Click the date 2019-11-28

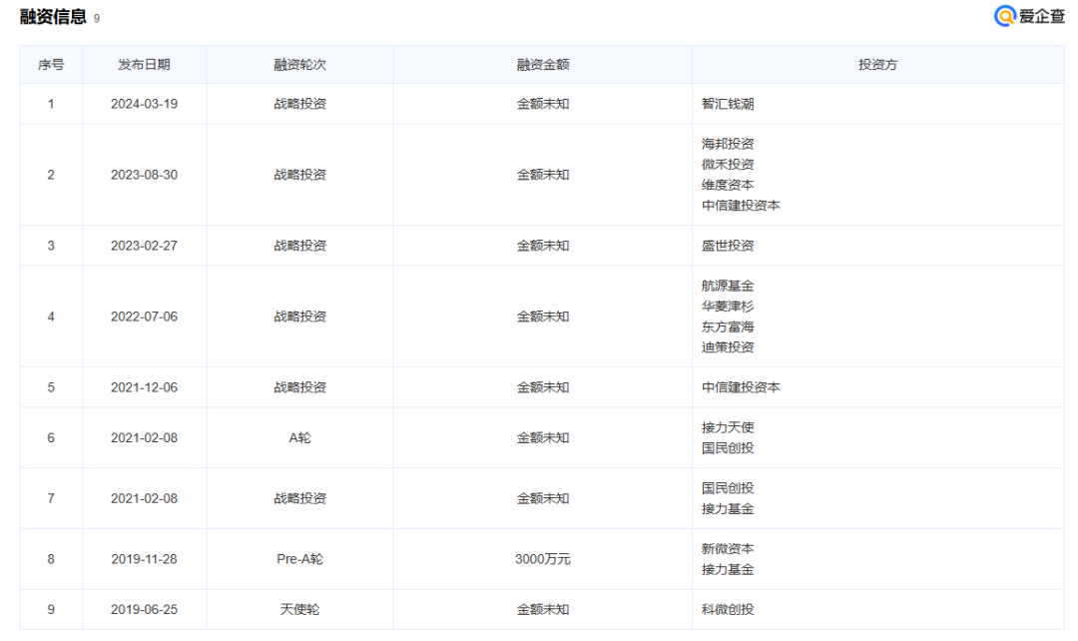tap(145, 559)
